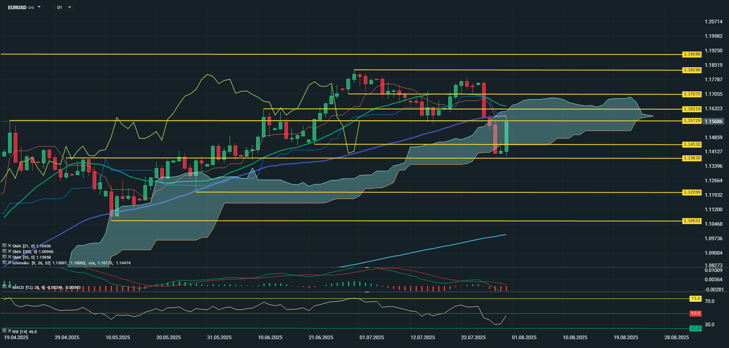Click the 01.07.2025 date on the time axis
729x348 pixels.
click(x=372, y=338)
